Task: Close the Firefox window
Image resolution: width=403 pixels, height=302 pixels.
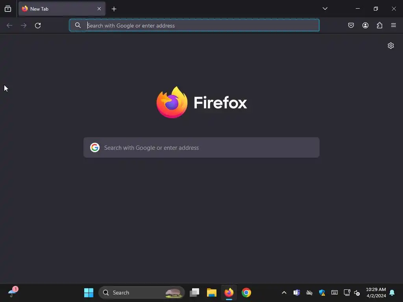Action: coord(394,9)
